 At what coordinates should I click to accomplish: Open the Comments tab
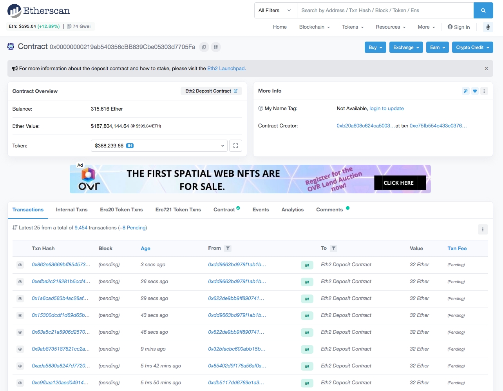point(333,210)
